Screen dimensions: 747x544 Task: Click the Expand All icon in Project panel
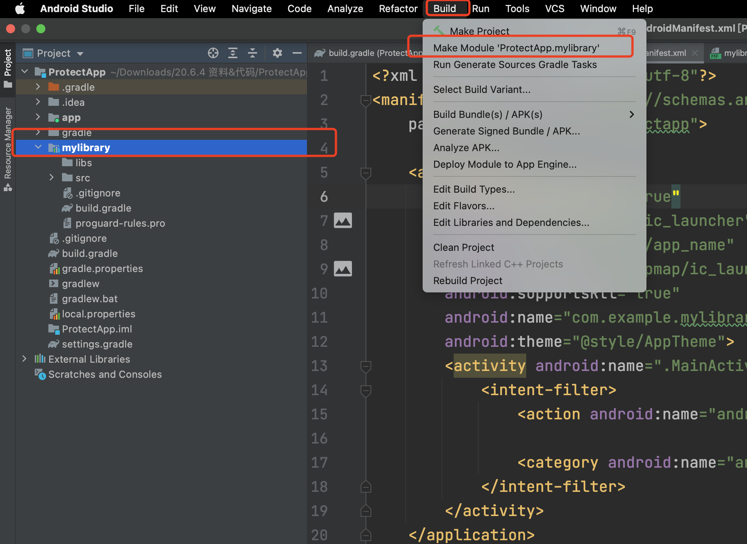(233, 53)
